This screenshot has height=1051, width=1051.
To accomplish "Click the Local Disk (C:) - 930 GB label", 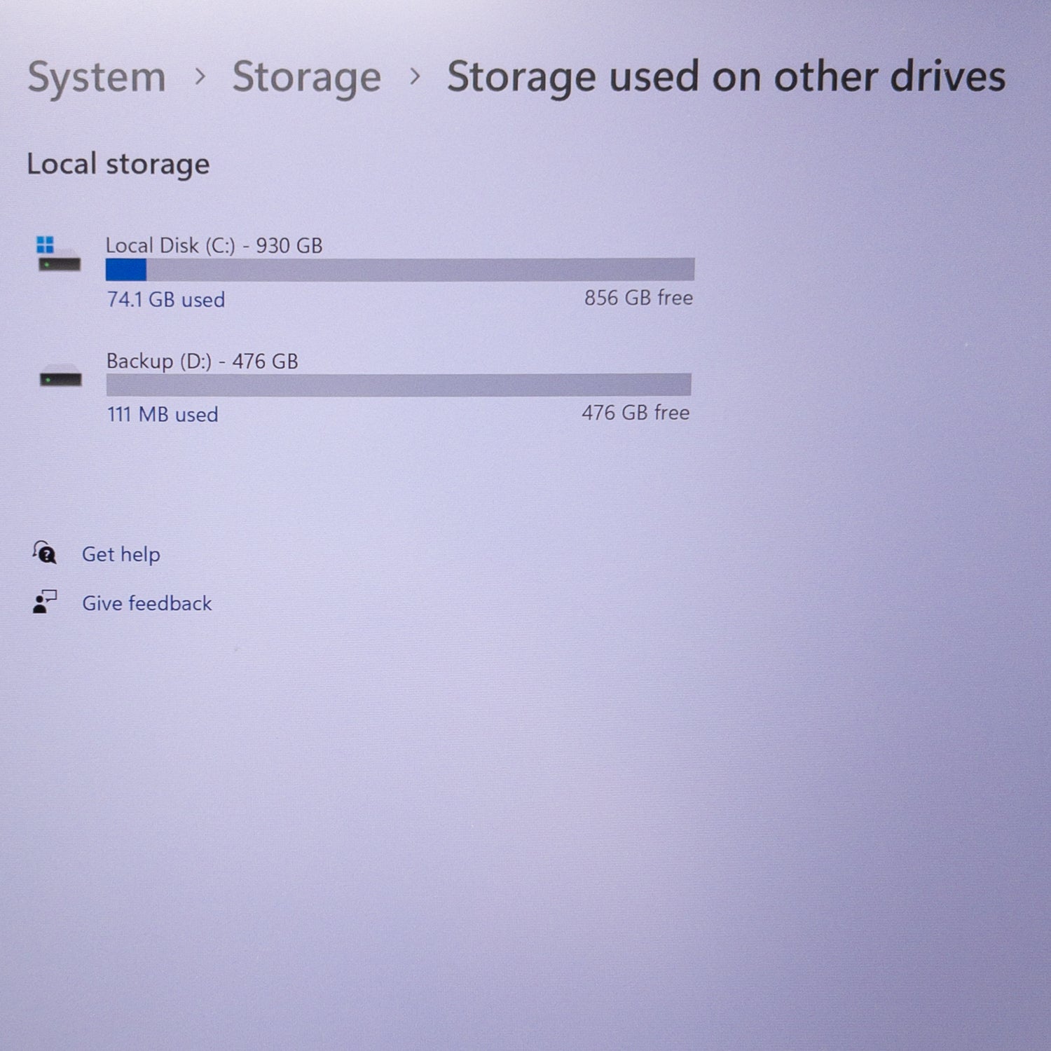I will coord(214,246).
